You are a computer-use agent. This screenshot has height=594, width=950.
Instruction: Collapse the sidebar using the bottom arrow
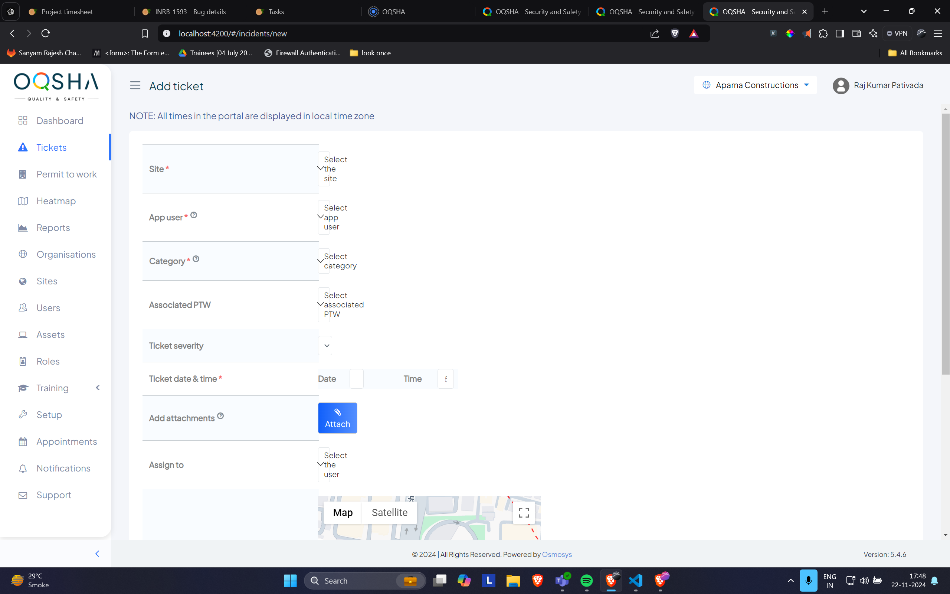(x=97, y=554)
